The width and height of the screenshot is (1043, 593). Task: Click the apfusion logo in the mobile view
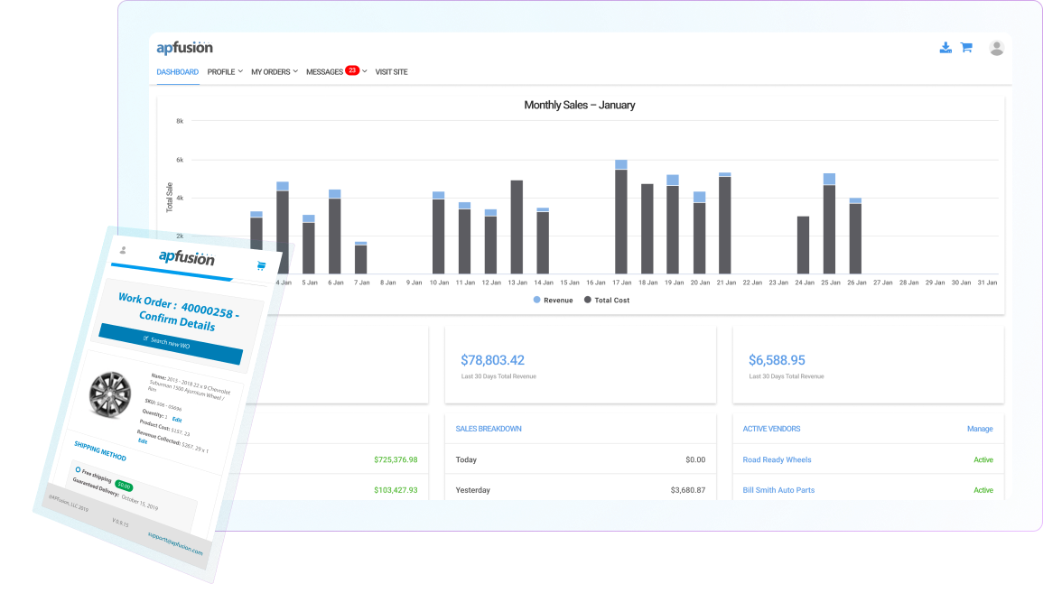(187, 258)
